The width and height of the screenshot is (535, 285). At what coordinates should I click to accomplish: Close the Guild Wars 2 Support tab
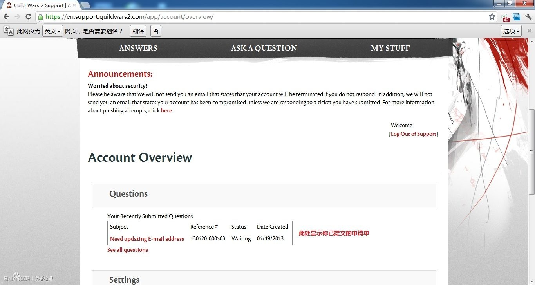point(74,5)
